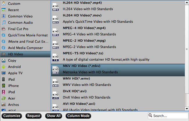Choose the Apple TV category
The image size is (189, 121).
tap(25, 73)
